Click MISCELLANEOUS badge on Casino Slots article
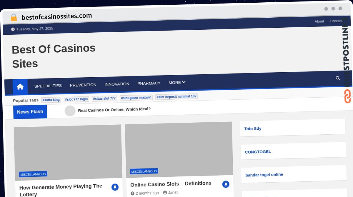This screenshot has width=353, height=197. 144,171
